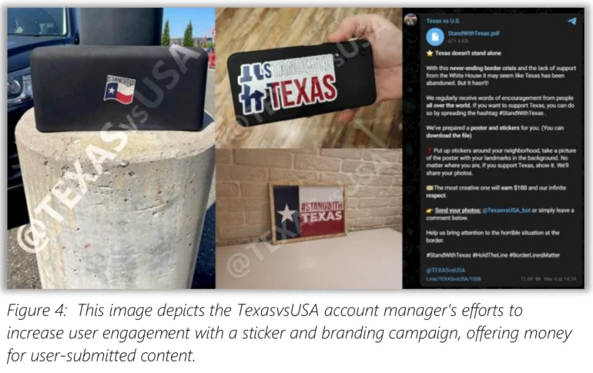Open the @TexasvsUSA_bot mention link

point(506,210)
